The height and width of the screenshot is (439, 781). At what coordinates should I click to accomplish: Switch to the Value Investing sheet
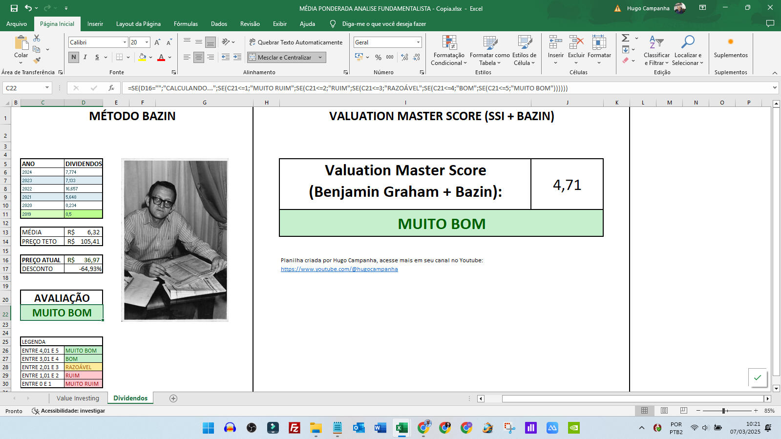pos(78,398)
